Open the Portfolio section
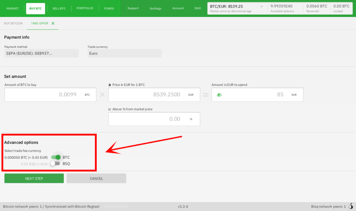The image size is (356, 211). tap(85, 8)
